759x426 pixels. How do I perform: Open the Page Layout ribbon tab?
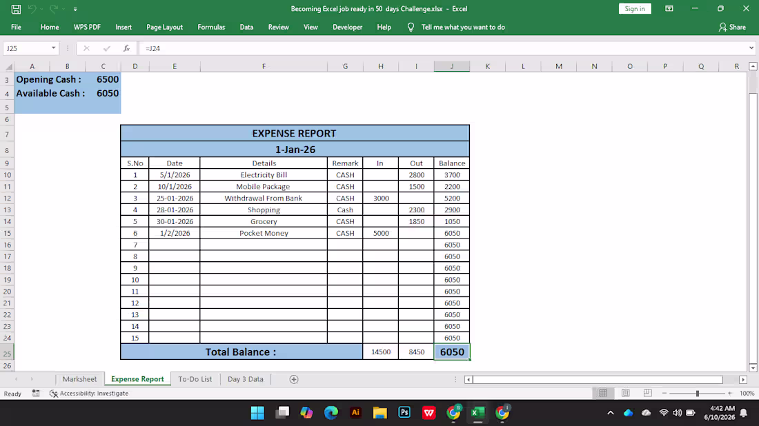pyautogui.click(x=165, y=27)
